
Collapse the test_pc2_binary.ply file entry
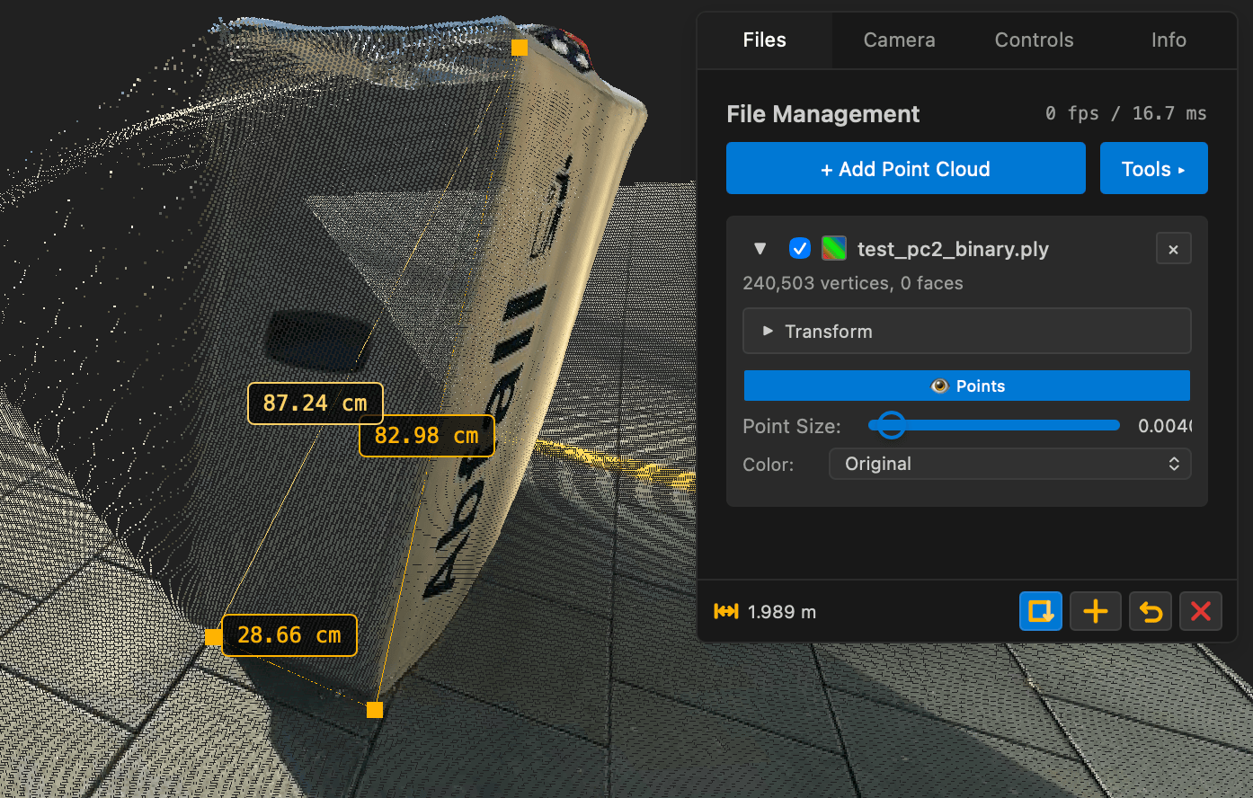tap(760, 249)
